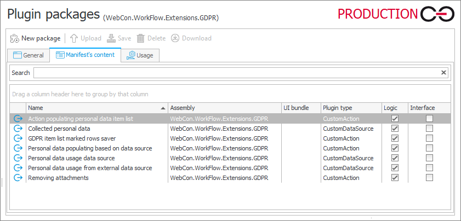This screenshot has height=221, width=461.
Task: Toggle Logic checkbox for Action populating personal data
Action: point(395,119)
